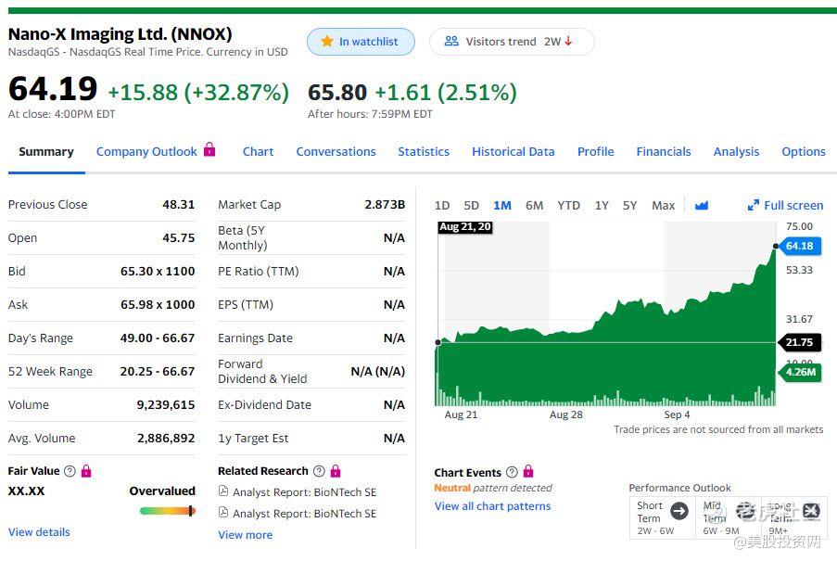This screenshot has width=837, height=561.
Task: Click the Company Outlook premium lock icon
Action: (209, 149)
